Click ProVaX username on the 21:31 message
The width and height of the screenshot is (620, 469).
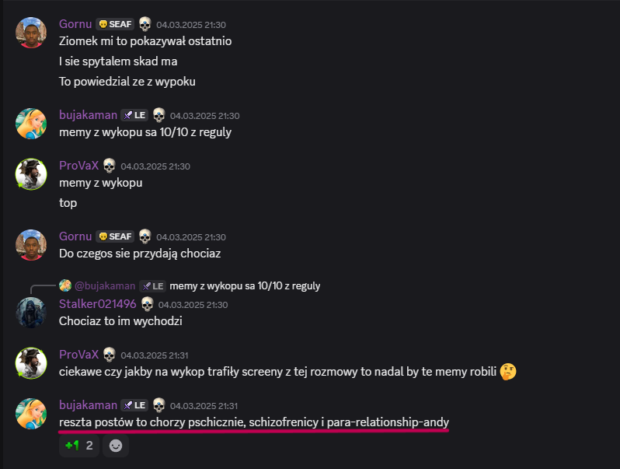(x=78, y=354)
